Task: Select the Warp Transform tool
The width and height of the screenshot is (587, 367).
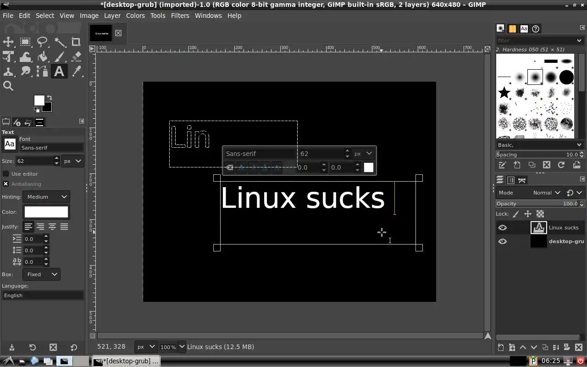Action: (25, 57)
